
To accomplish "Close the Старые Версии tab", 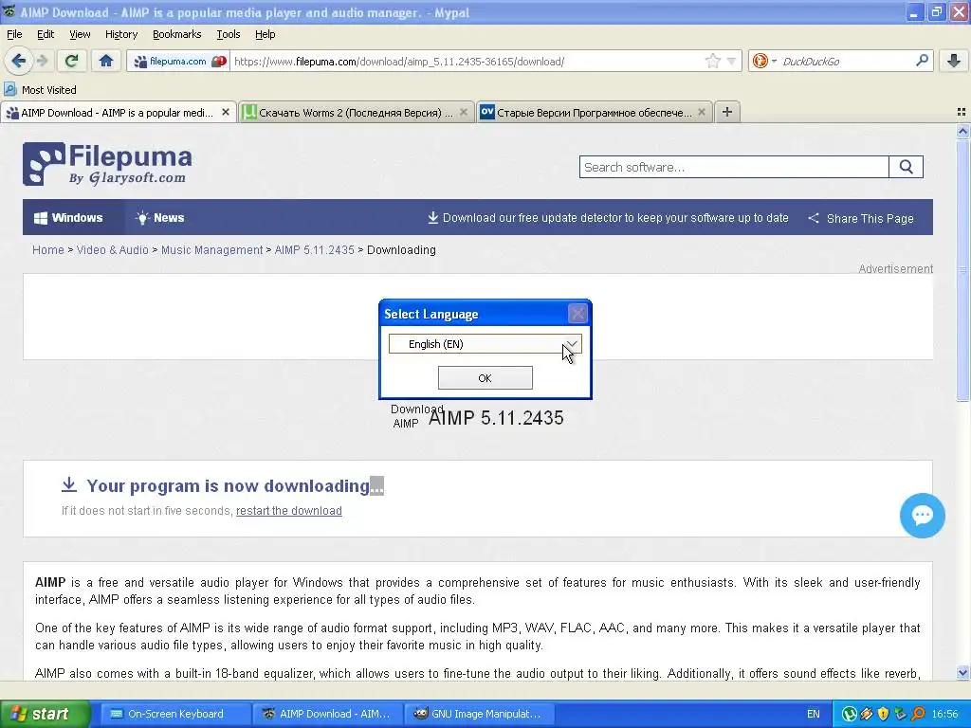I will pos(701,112).
